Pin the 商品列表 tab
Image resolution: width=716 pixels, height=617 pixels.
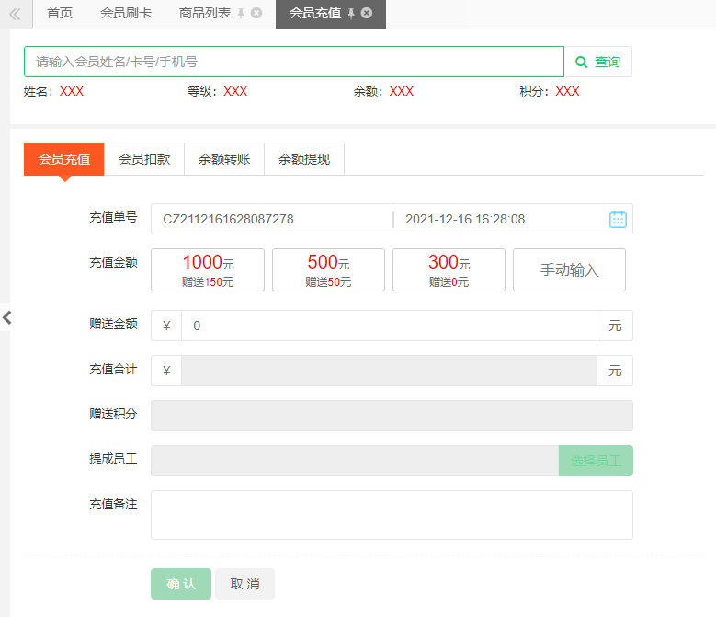[x=241, y=14]
